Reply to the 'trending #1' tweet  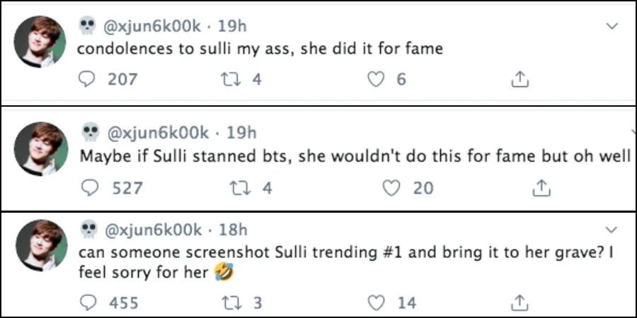(x=88, y=302)
